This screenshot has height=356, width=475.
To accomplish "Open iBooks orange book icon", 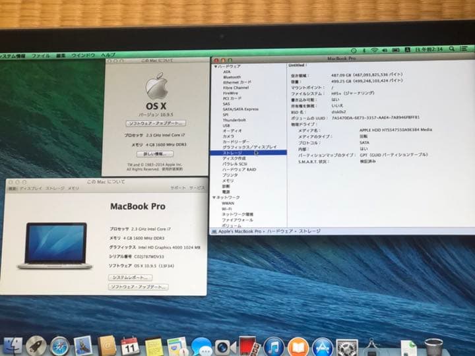I will [298, 347].
